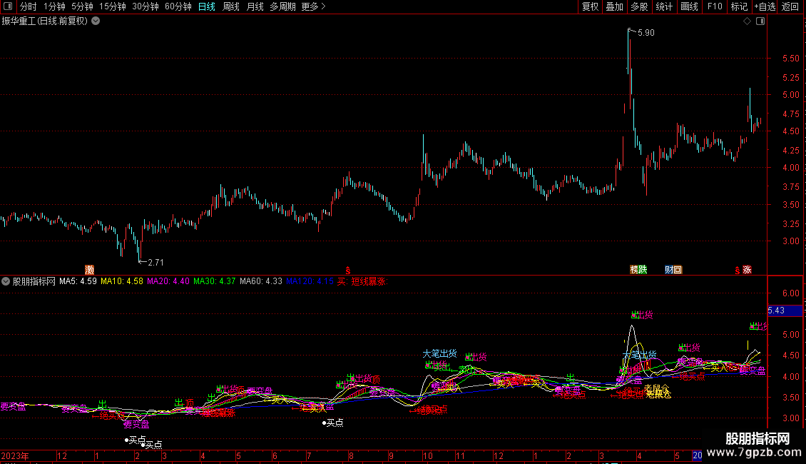Click the 5.90 high price annotation

point(646,32)
